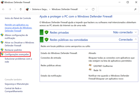Go up one level with up arrow
The height and width of the screenshot is (96, 140).
(21, 9)
